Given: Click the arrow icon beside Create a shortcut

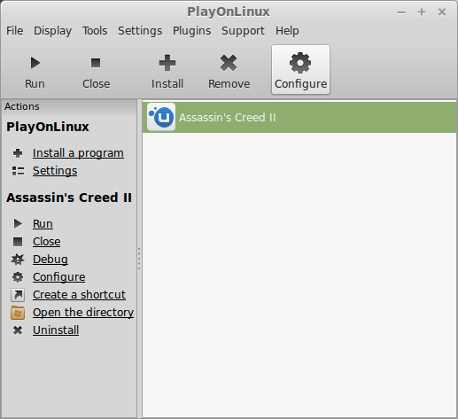Looking at the screenshot, I should 18,295.
